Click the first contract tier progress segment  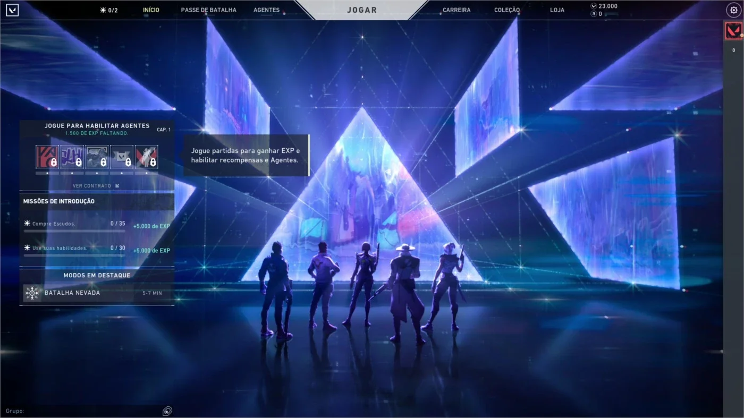pos(47,173)
